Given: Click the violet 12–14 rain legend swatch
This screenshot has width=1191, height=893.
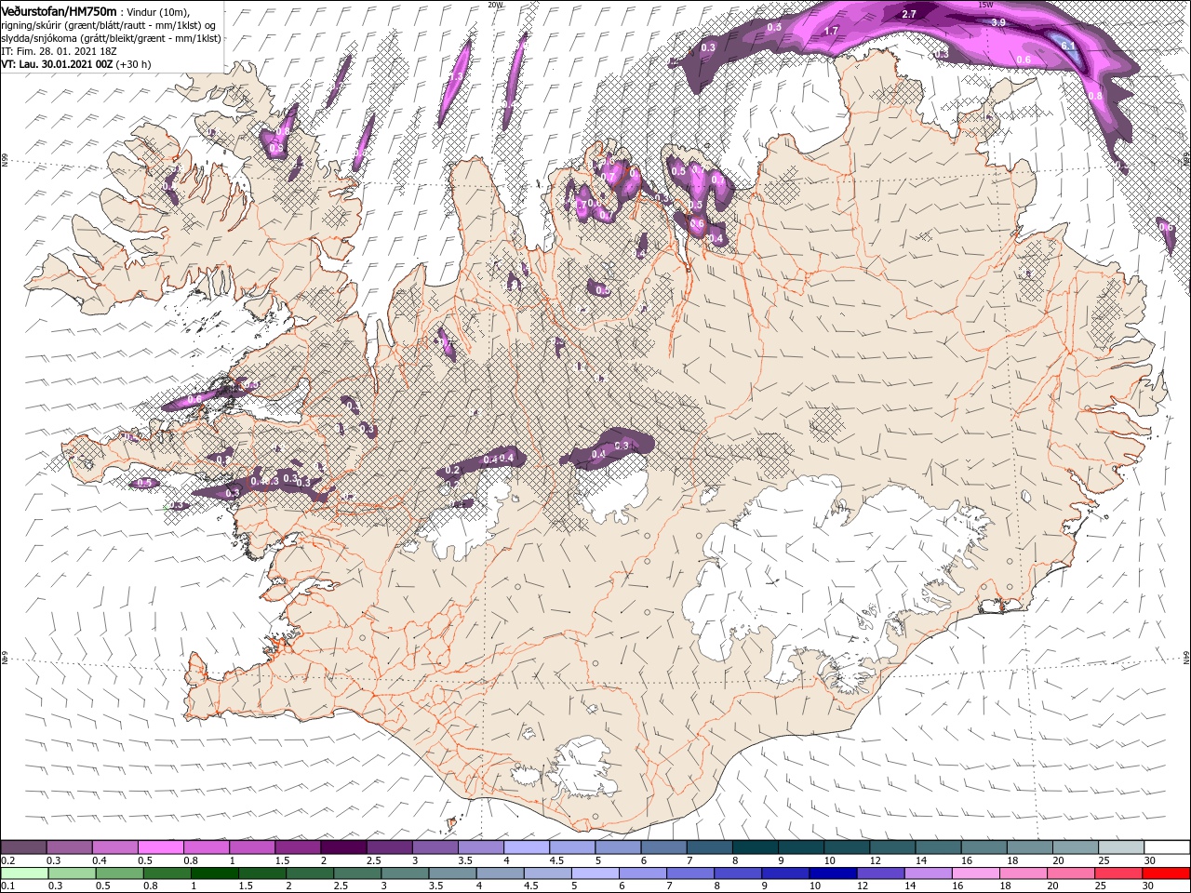Looking at the screenshot, I should pyautogui.click(x=883, y=873).
